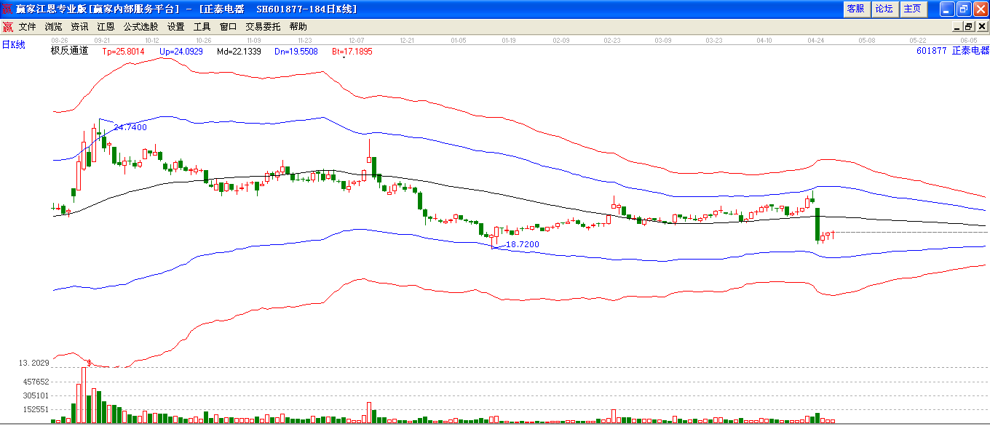Image resolution: width=990 pixels, height=426 pixels.
Task: Click the 12-07 date on time axis
Action: click(357, 40)
